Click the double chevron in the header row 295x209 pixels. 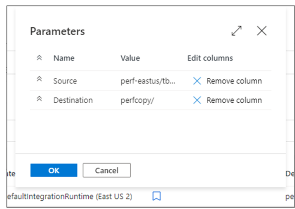pyautogui.click(x=39, y=57)
